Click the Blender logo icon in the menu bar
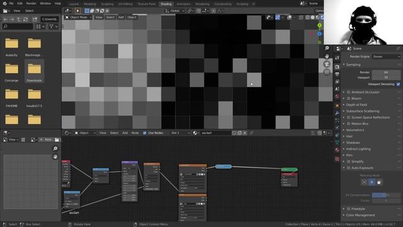Image resolution: width=403 pixels, height=227 pixels. (x=4, y=4)
